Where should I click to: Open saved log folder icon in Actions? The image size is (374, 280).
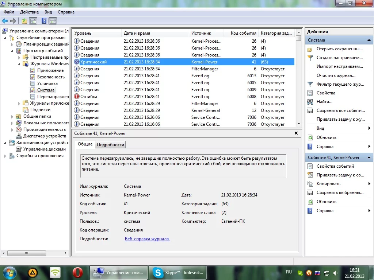coord(310,49)
